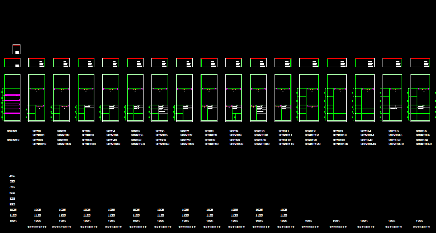Select the cabinet elevation above ROYB16 label

point(420,98)
